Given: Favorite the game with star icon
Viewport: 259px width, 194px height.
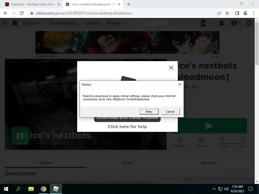Looking at the screenshot, I should point(180,140).
